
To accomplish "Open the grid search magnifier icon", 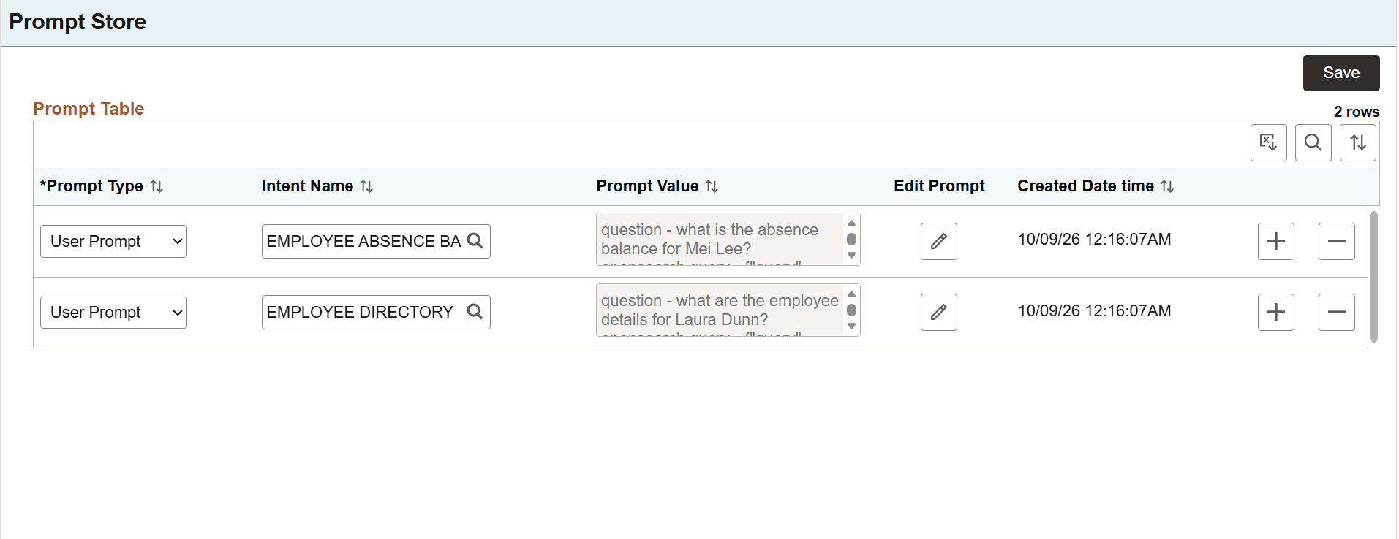I will 1313,142.
